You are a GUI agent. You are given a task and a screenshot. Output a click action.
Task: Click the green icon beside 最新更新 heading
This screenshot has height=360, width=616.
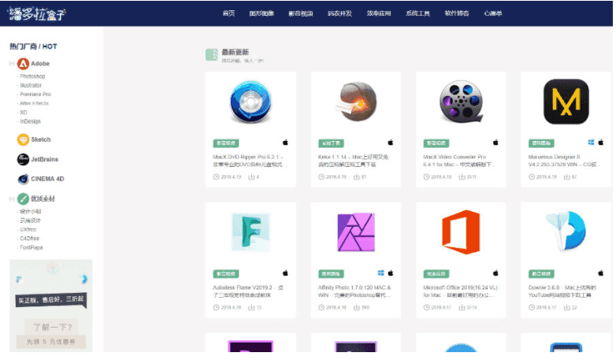[212, 54]
